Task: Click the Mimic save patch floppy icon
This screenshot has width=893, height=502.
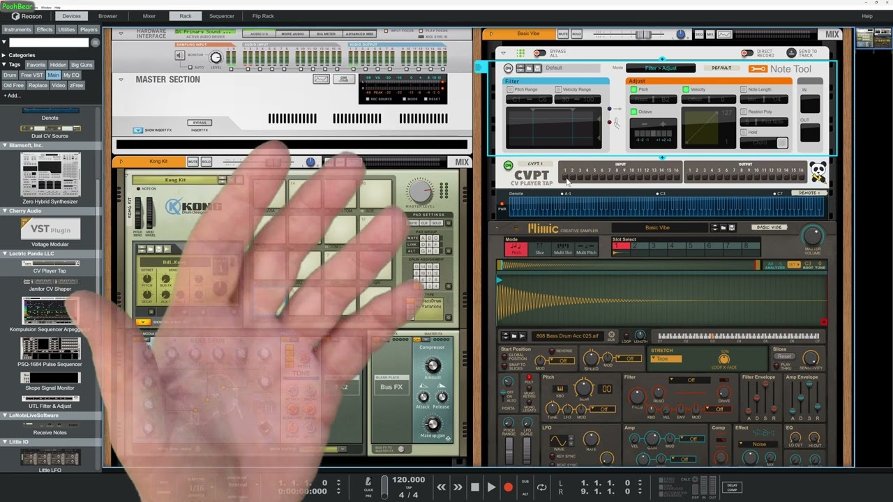Action: pyautogui.click(x=732, y=227)
